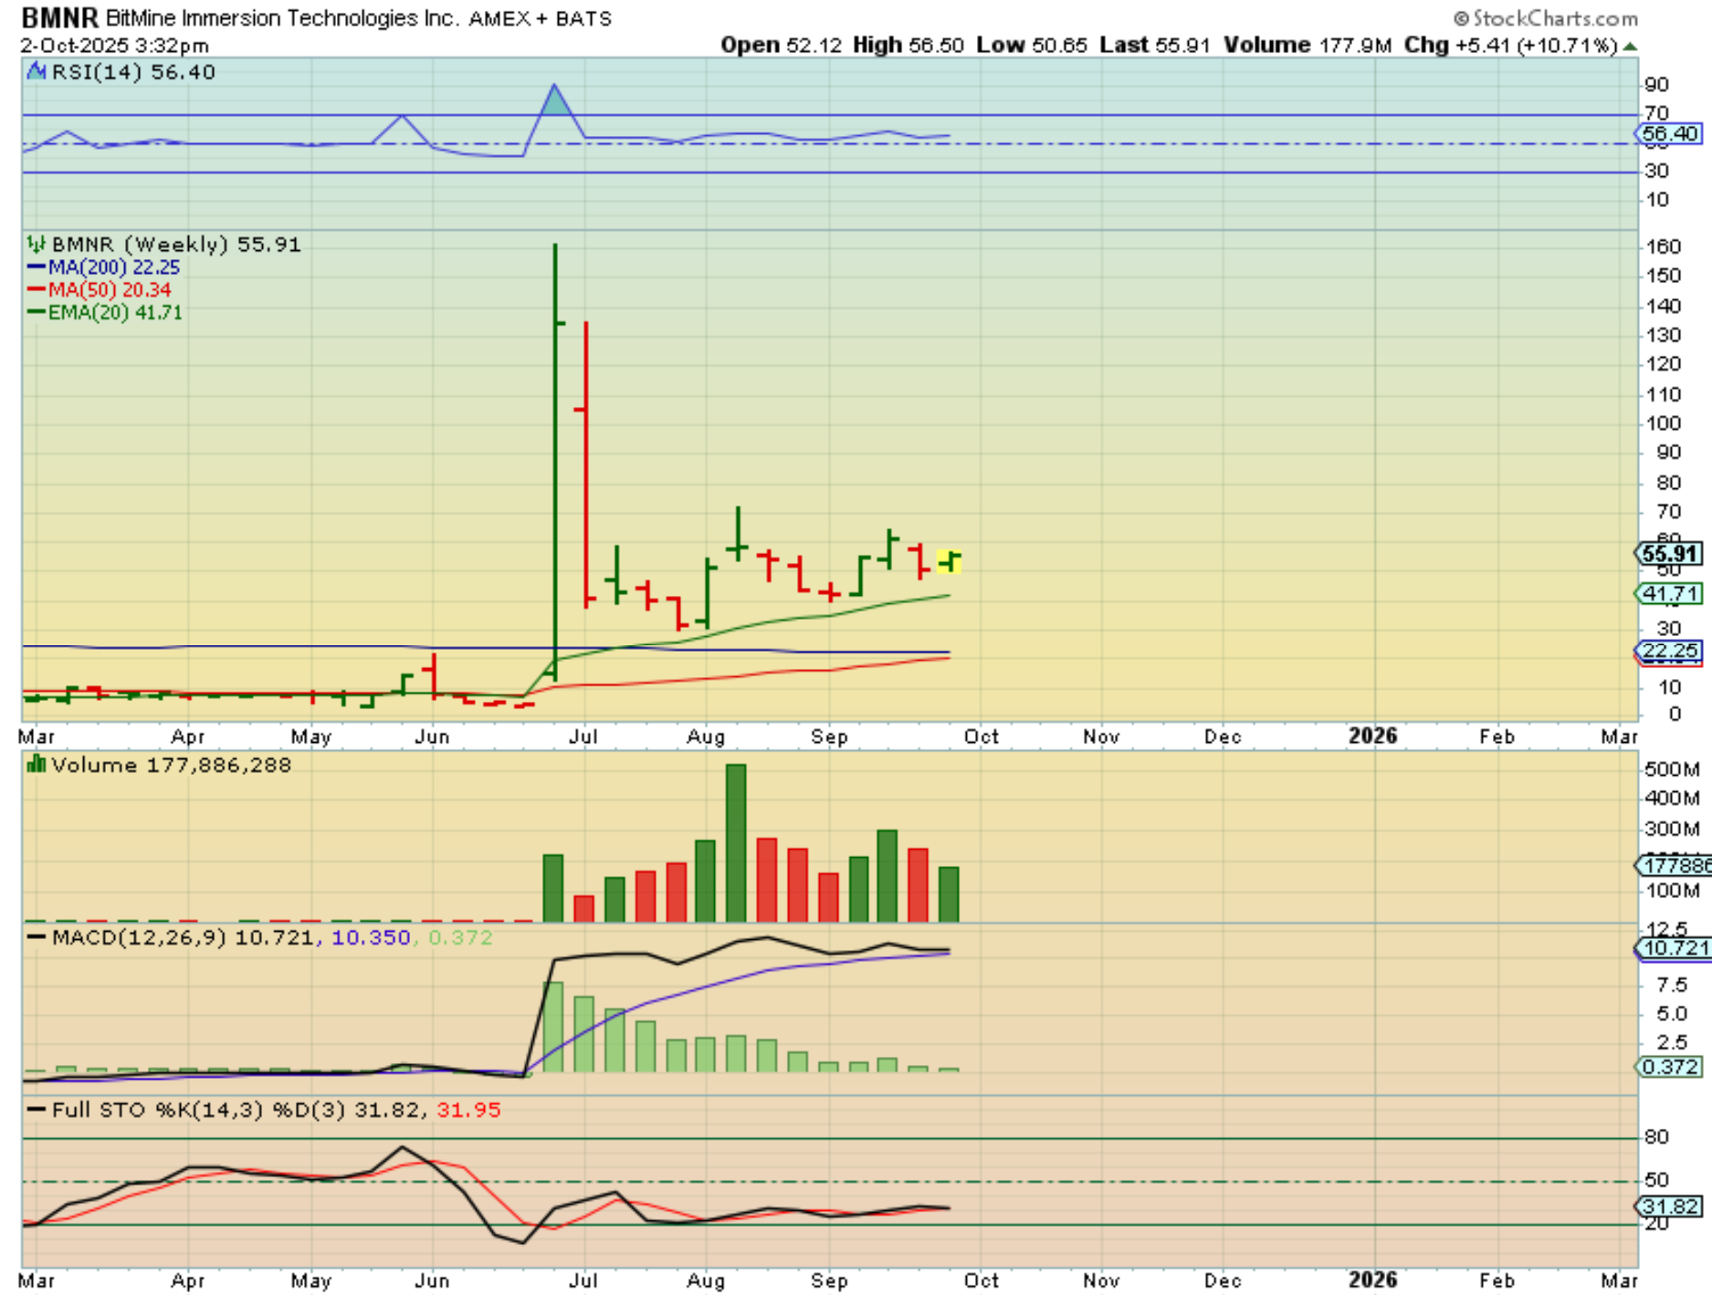Click Jun on the bottom stochastic time axis
1712x1295 pixels.
tap(432, 1280)
